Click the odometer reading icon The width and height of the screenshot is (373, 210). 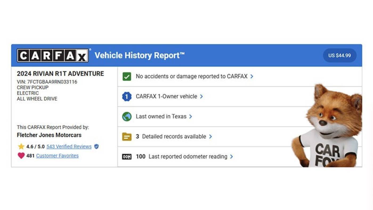127,157
